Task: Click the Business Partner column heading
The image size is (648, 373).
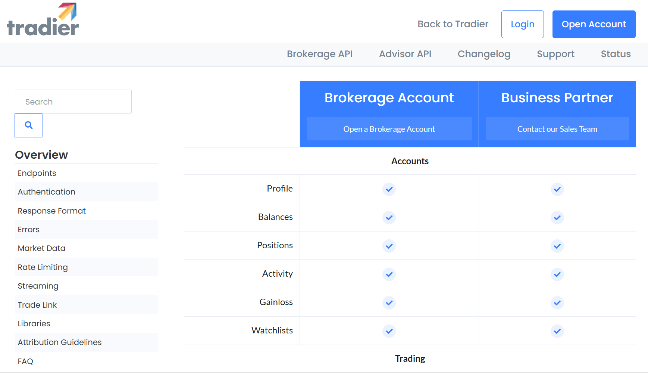Action: point(557,98)
